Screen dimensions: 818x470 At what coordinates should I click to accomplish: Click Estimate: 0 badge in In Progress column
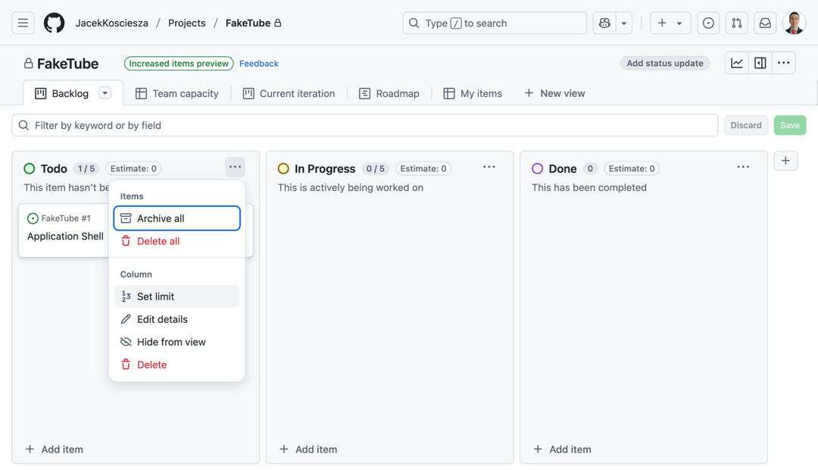tap(423, 169)
